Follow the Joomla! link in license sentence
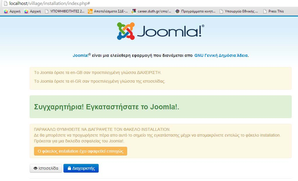Screen dimensions: 298x181 (x=81, y=55)
